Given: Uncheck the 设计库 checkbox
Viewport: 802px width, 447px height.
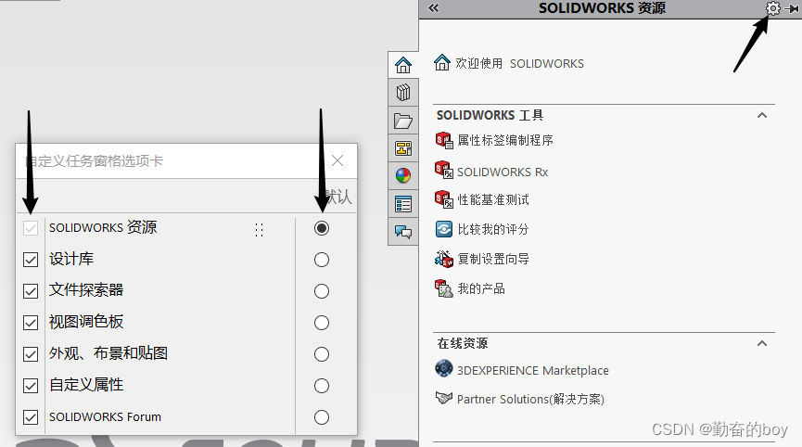Looking at the screenshot, I should click(31, 260).
